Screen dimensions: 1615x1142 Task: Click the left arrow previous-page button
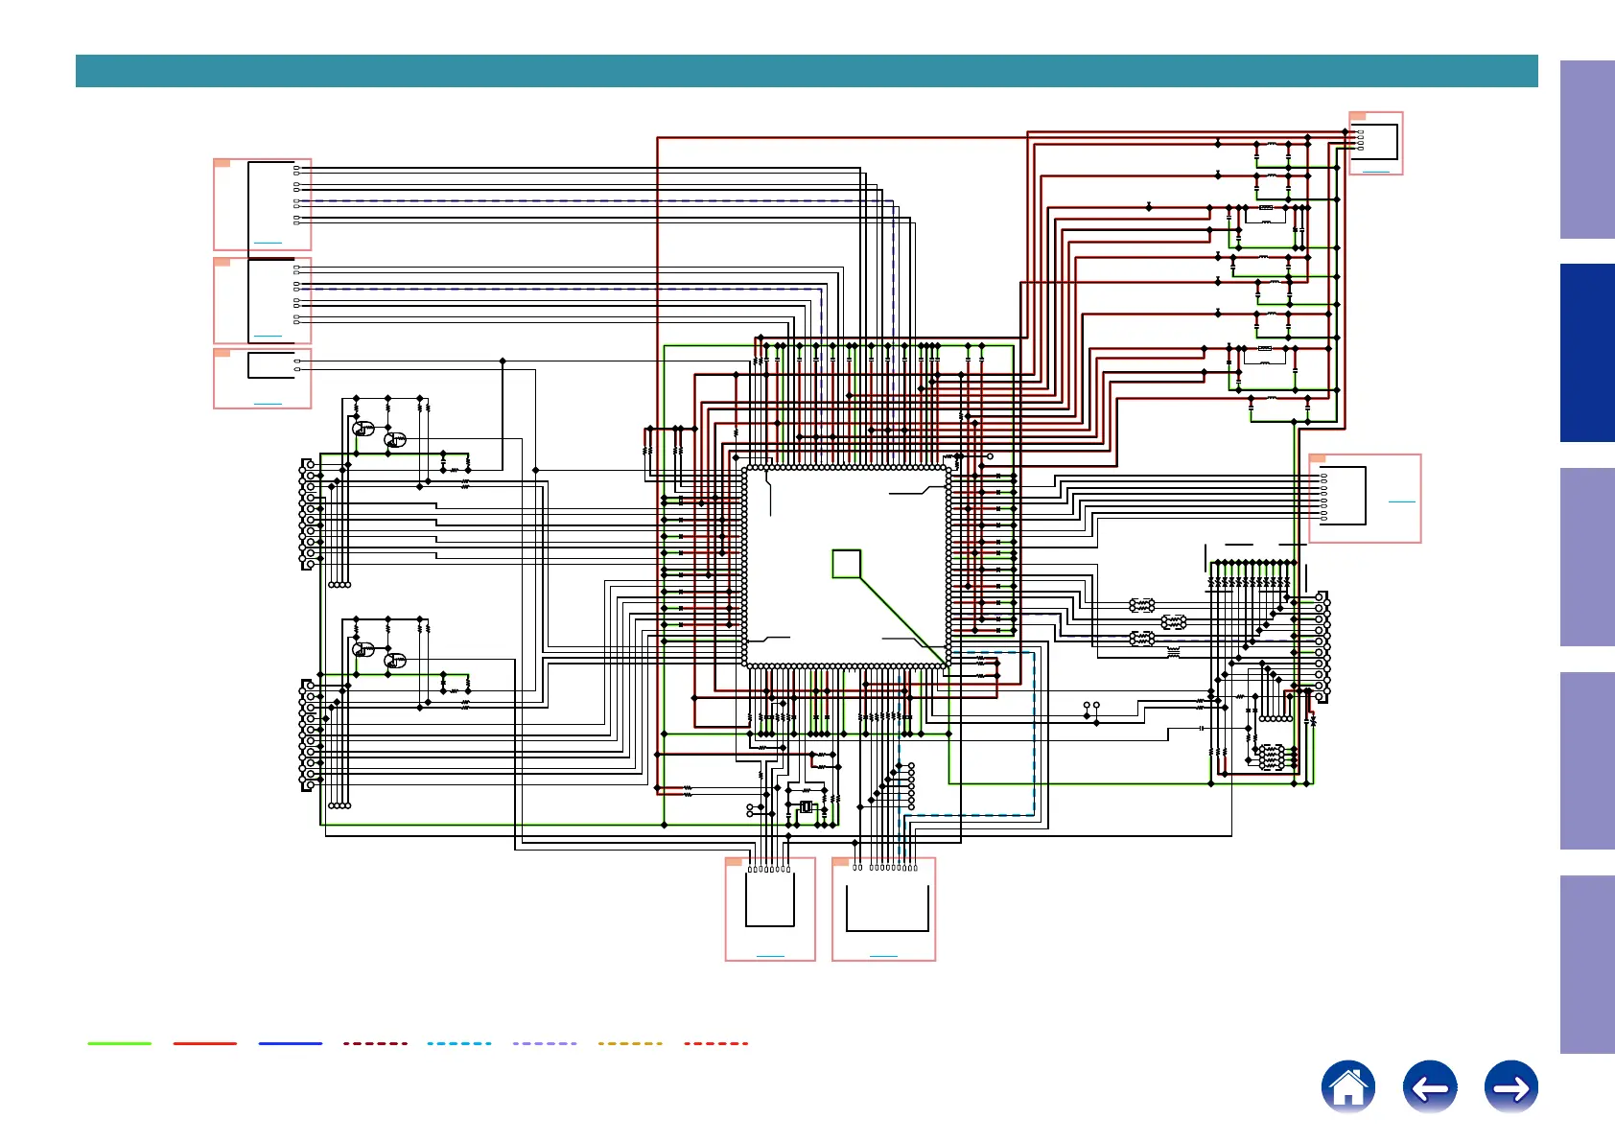point(1430,1087)
